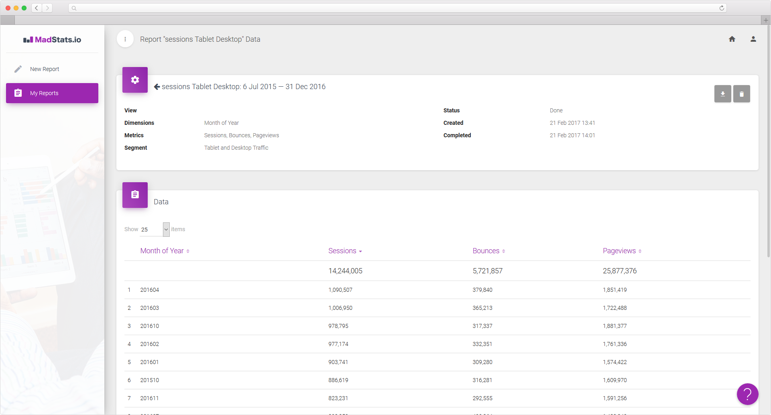This screenshot has height=415, width=771.
Task: Open the user profile icon
Action: coord(753,39)
